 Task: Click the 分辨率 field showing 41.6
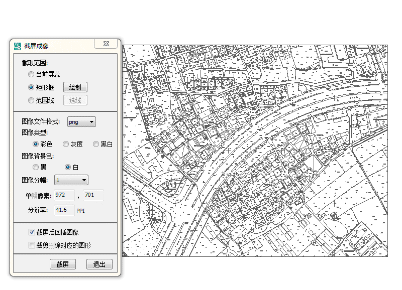[x=64, y=210]
